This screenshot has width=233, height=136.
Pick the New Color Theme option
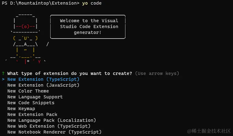point(28,91)
